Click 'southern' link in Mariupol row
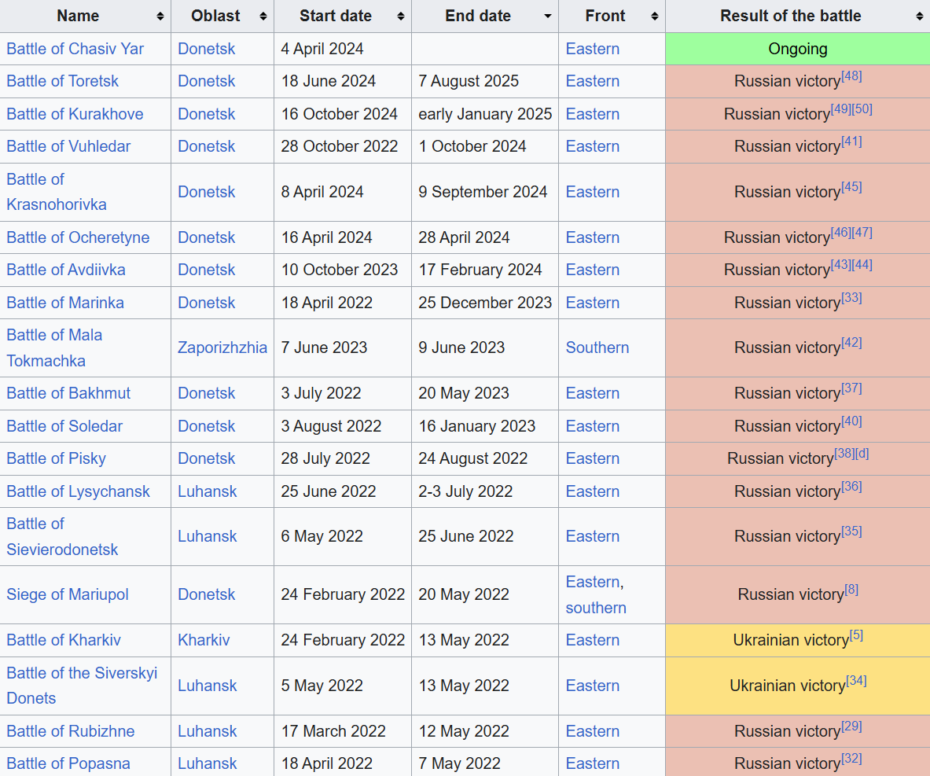The image size is (930, 776). tap(596, 608)
